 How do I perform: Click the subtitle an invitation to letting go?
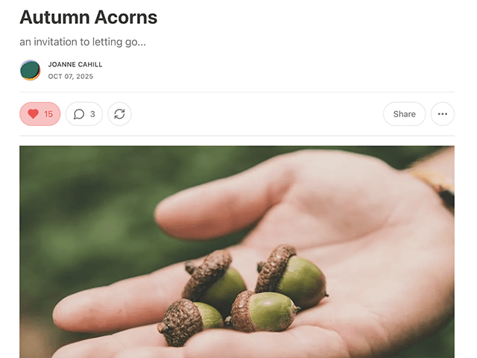(83, 42)
